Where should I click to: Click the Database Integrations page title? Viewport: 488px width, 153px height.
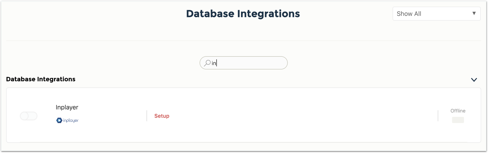pyautogui.click(x=243, y=14)
